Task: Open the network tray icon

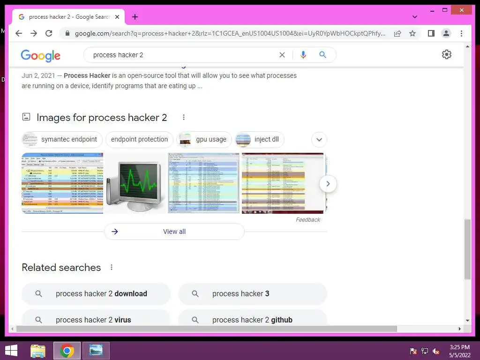Action: tap(425, 351)
